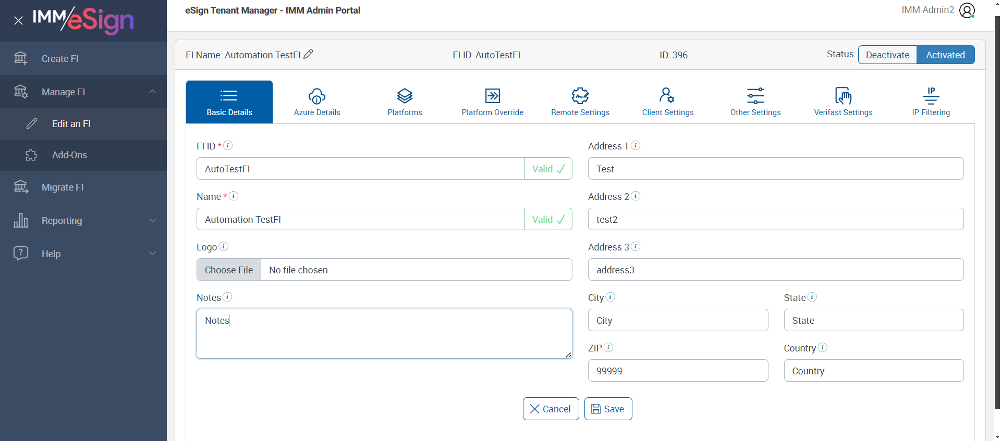This screenshot has height=441, width=1001.
Task: Expand the Help menu chevron
Action: tap(153, 254)
